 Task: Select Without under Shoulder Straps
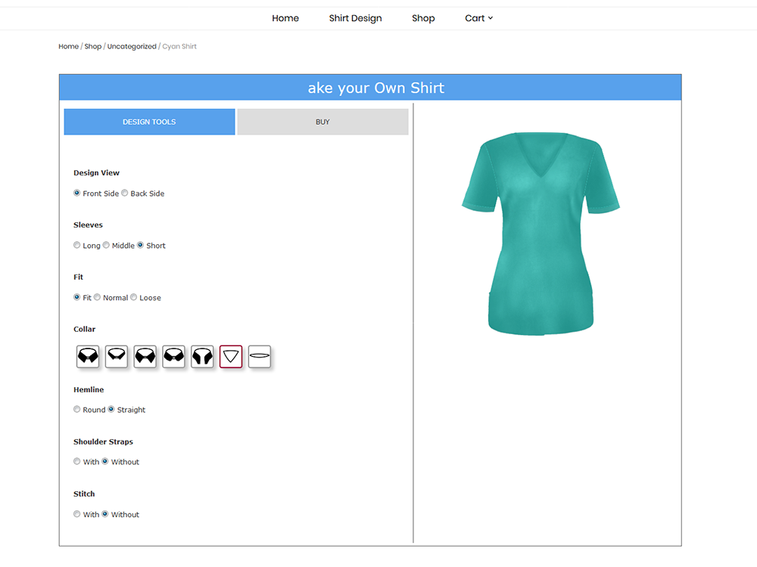point(105,461)
